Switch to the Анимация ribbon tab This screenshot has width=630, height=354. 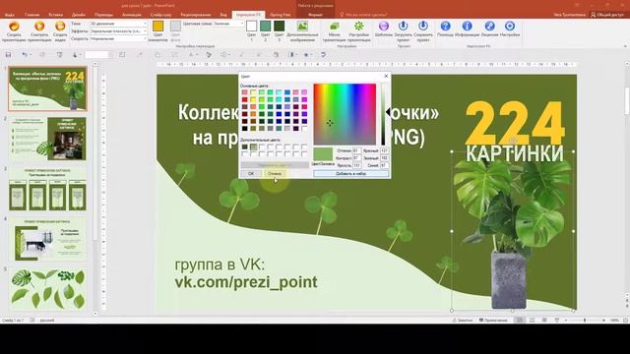[x=132, y=15]
